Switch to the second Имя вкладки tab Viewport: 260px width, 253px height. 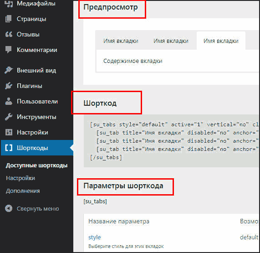(171, 41)
